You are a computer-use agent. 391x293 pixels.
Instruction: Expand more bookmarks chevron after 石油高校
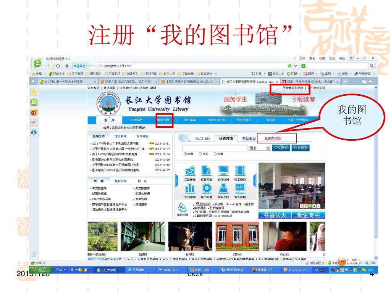pos(216,74)
